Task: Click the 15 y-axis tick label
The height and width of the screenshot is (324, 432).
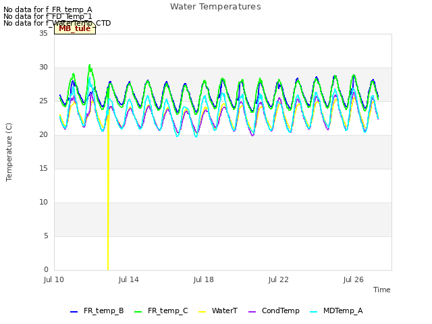Action: (43, 168)
